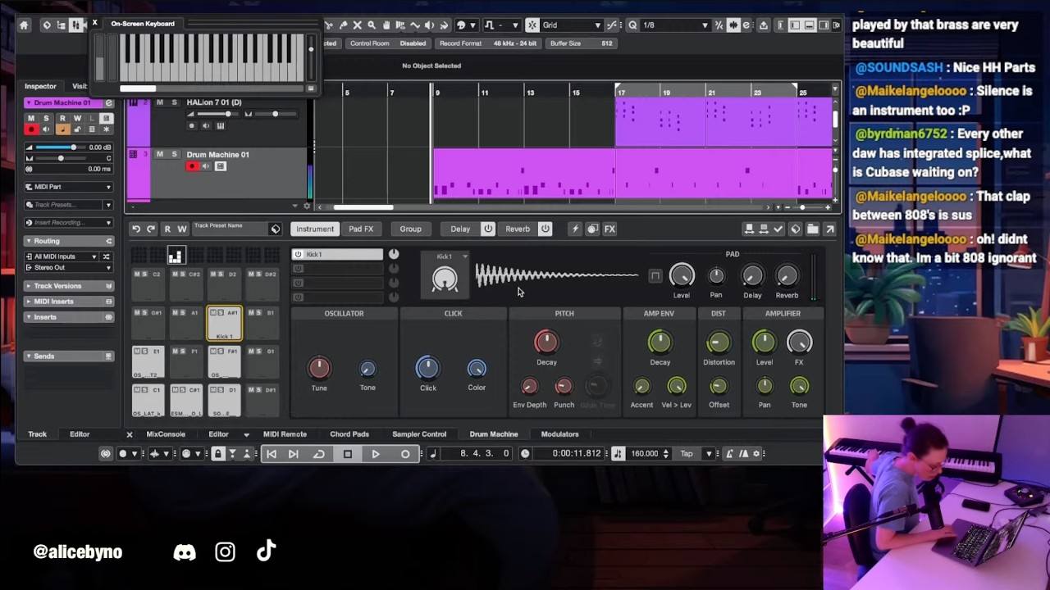Image resolution: width=1050 pixels, height=590 pixels.
Task: Click the pad output square icon
Action: pos(655,276)
